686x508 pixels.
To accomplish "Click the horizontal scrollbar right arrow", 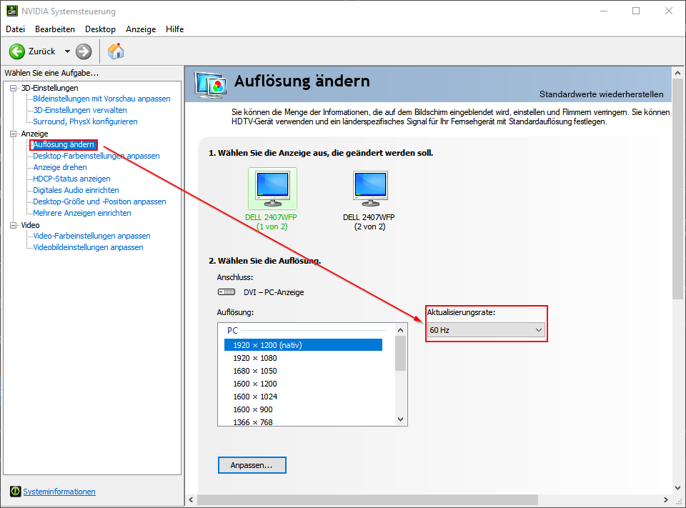I will [665, 499].
